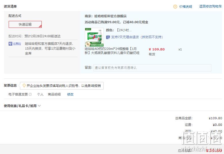
Task: Open the Wahaha AD milk product thumbnail
Action: coord(94,37)
